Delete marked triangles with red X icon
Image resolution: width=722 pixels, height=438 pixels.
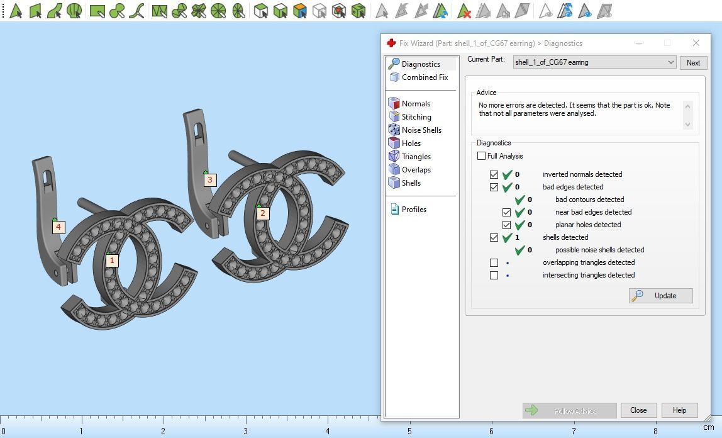point(464,11)
